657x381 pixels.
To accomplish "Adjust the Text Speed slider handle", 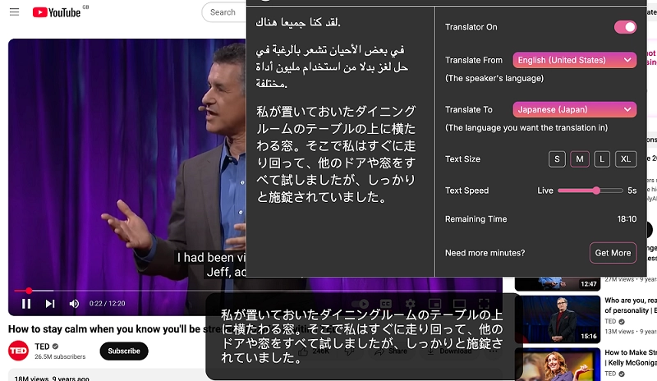I will tap(596, 190).
